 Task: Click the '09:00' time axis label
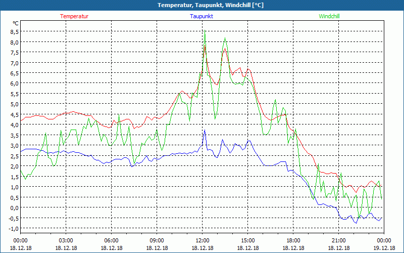click(157, 240)
